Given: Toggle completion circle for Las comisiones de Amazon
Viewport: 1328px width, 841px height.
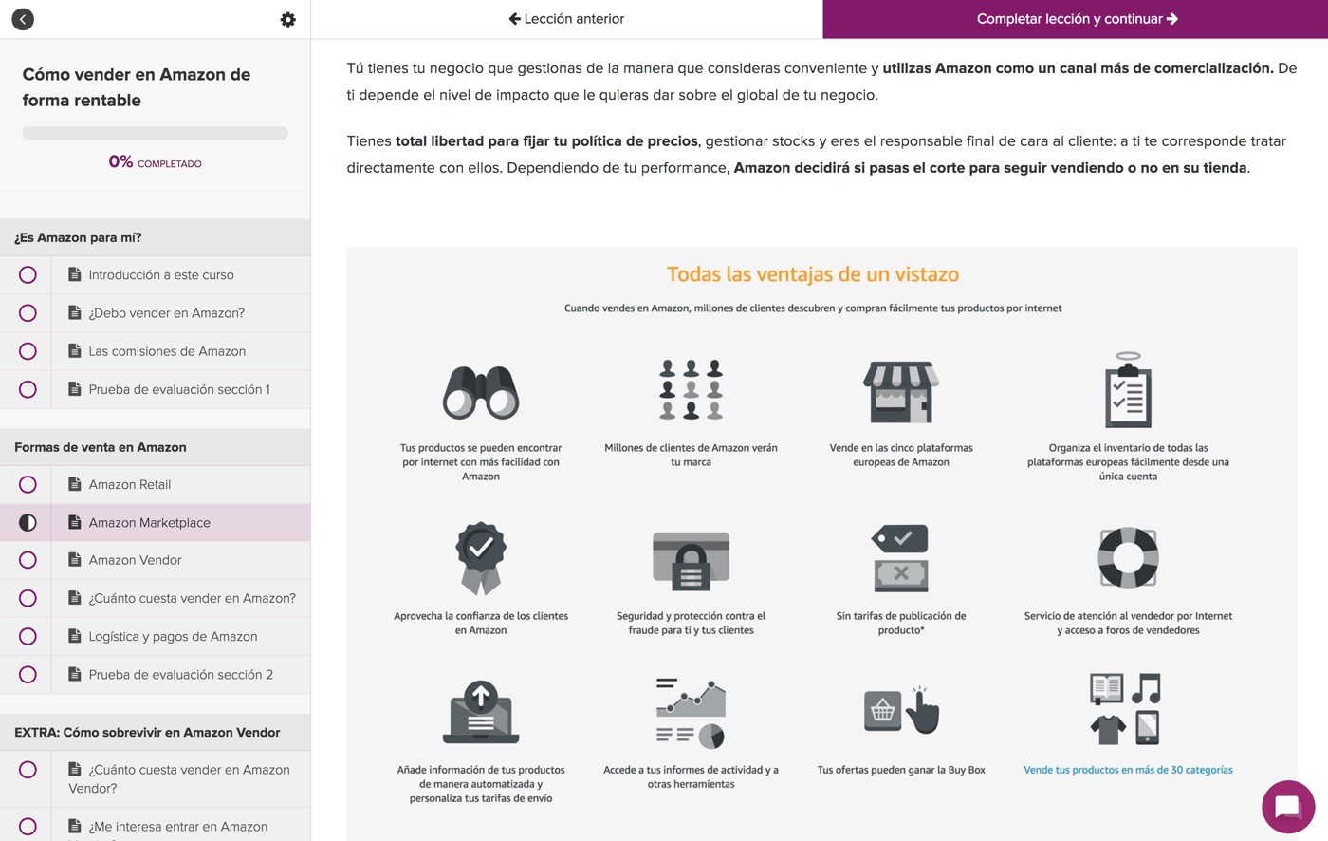Looking at the screenshot, I should click(28, 350).
